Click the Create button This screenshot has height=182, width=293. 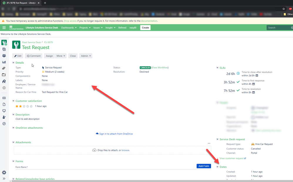pos(145,28)
